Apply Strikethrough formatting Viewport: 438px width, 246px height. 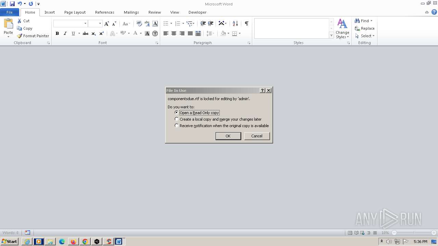point(86,33)
